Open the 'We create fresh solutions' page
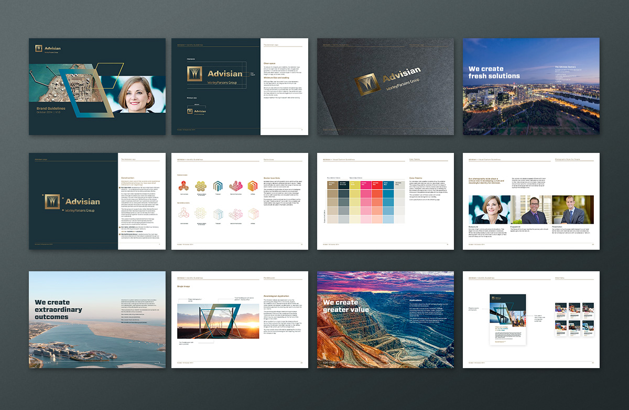Viewport: 629px width, 410px height. (x=531, y=86)
